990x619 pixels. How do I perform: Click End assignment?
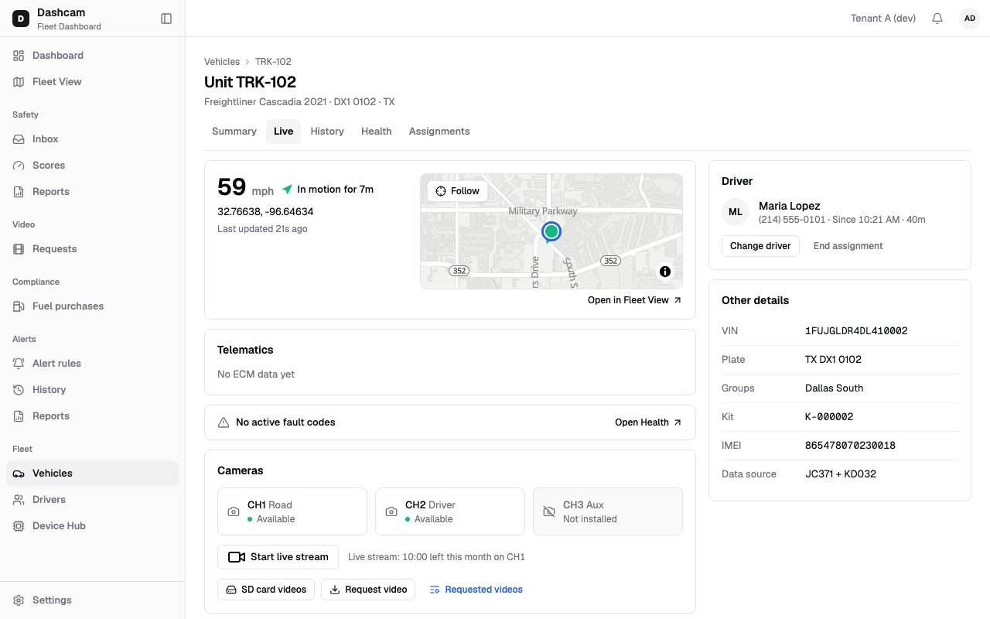848,246
